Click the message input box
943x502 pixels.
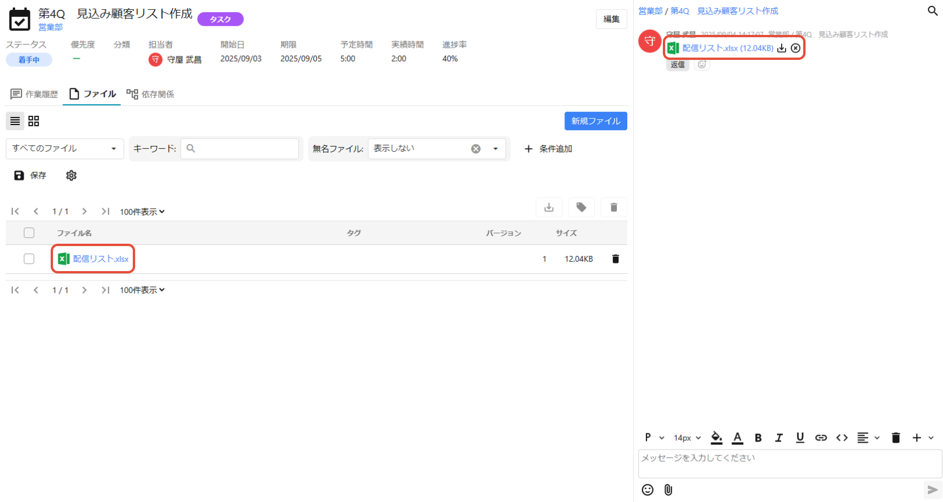790,464
